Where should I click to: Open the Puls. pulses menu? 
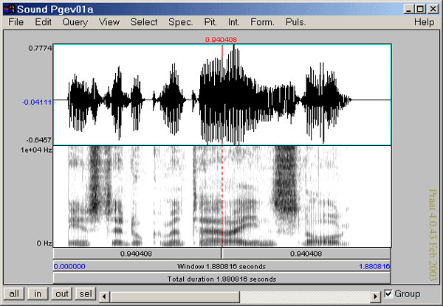tap(295, 22)
